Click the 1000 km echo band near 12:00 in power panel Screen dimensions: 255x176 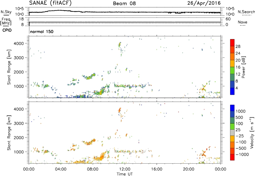coord(130,86)
